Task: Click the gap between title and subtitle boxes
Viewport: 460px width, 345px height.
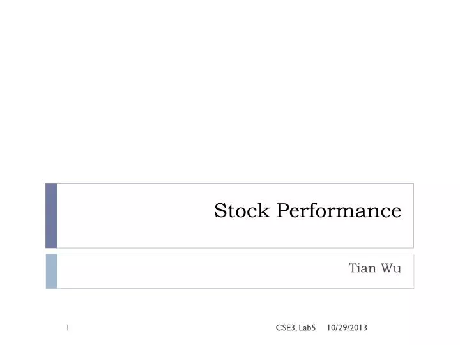Action: [230, 251]
